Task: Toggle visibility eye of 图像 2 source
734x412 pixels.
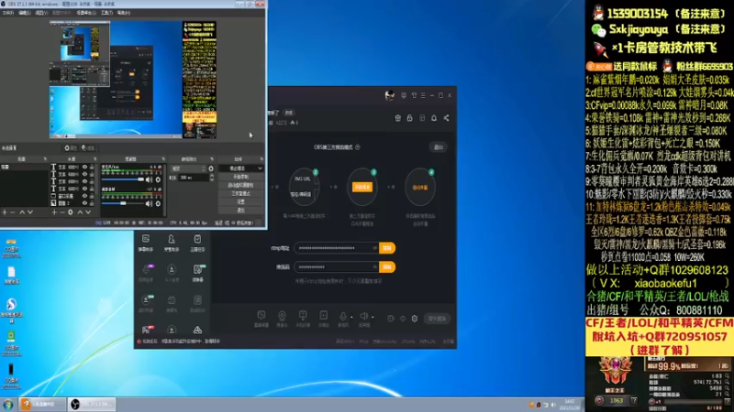Action: [x=84, y=203]
